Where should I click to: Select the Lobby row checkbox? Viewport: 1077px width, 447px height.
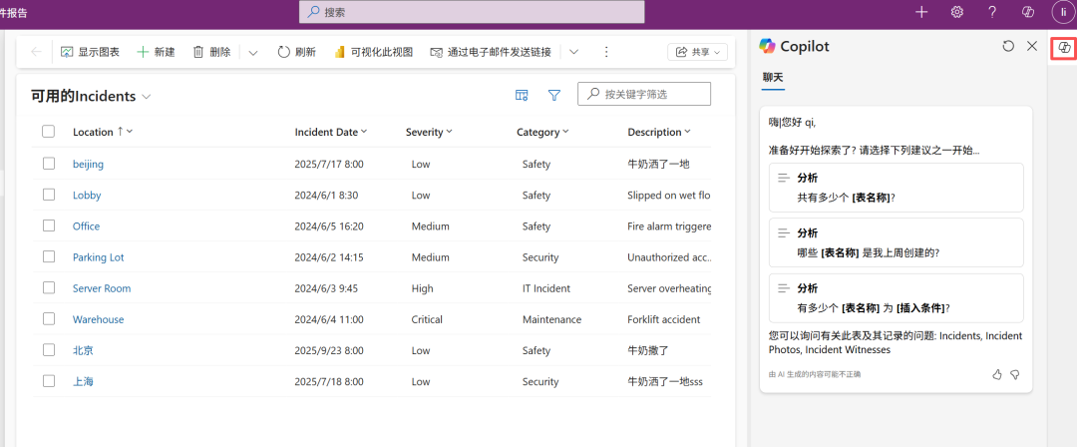pyautogui.click(x=48, y=195)
